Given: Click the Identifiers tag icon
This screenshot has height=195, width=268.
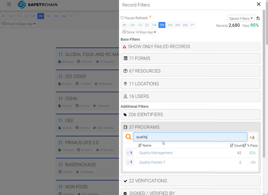Looking at the screenshot, I should 125,115.
